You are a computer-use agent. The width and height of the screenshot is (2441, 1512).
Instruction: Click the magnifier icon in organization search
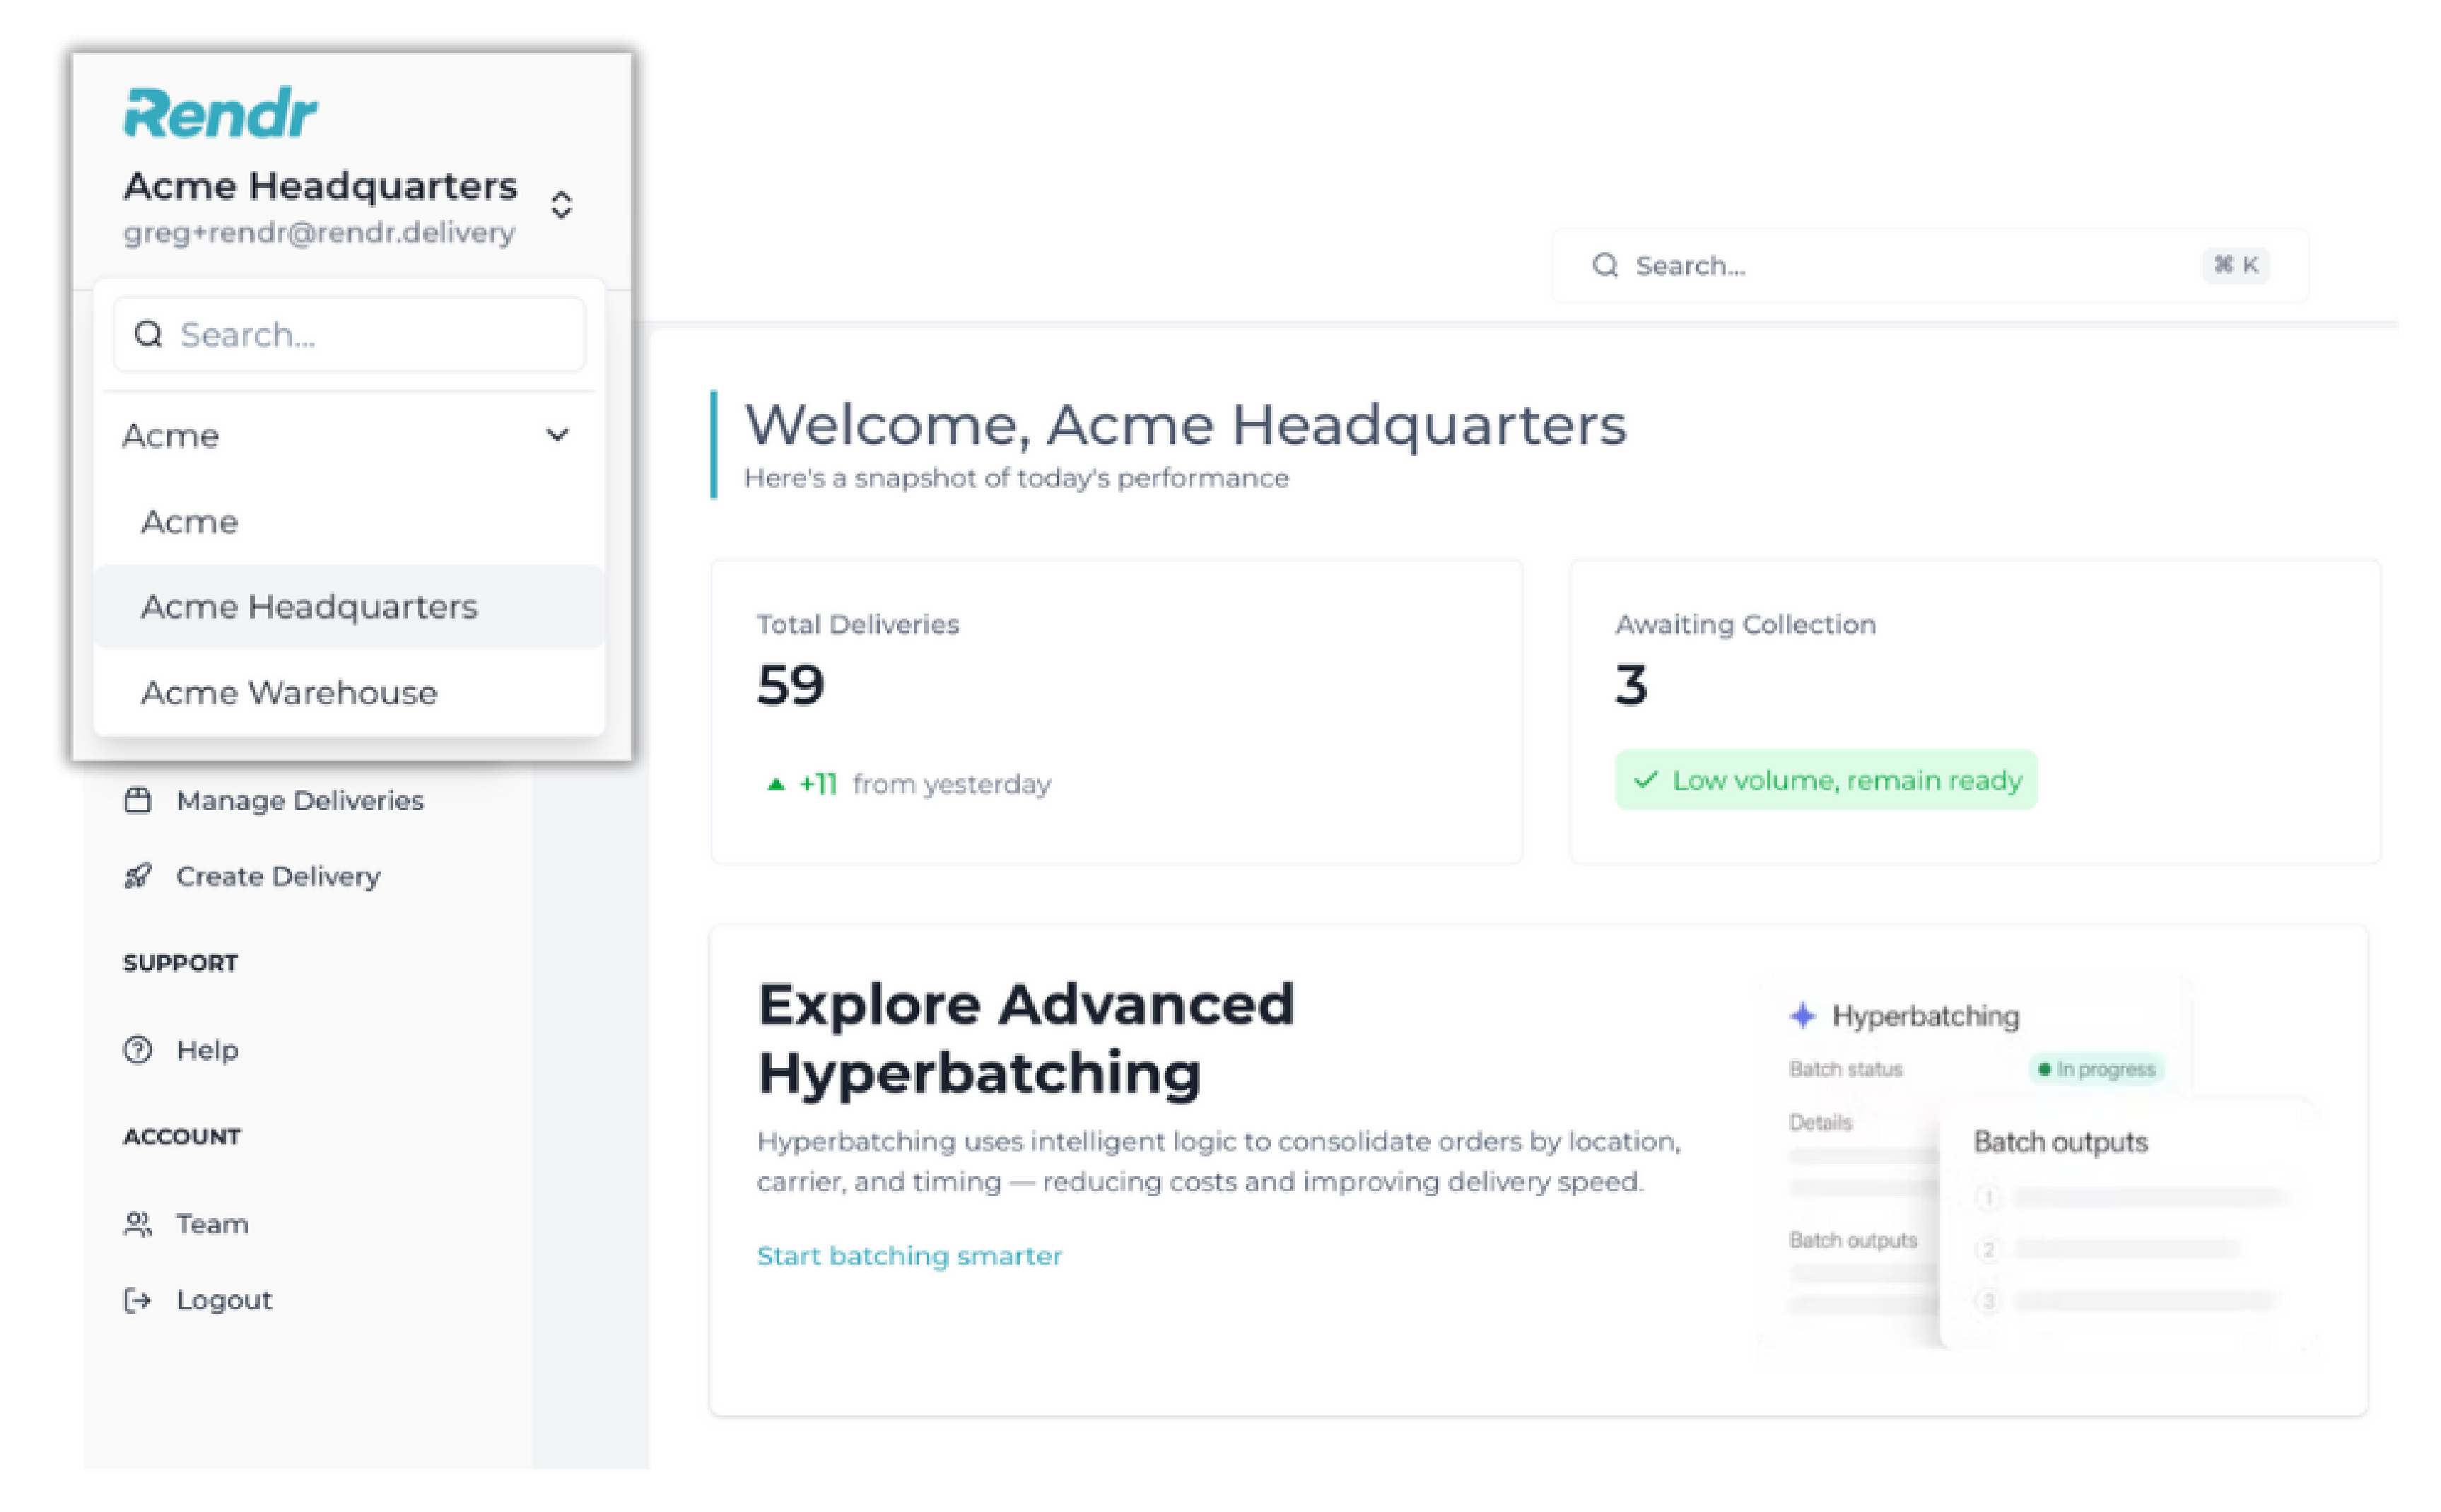(x=148, y=334)
